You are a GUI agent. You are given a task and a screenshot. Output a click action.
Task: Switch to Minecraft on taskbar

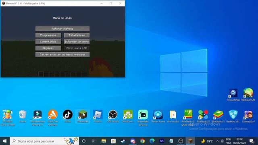tap(190, 141)
